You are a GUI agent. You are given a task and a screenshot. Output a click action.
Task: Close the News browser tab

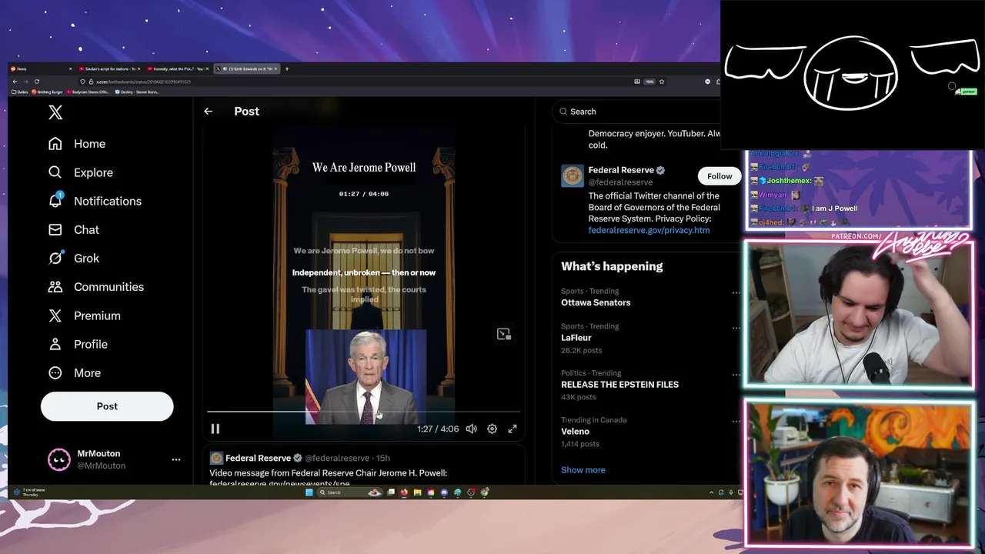(x=70, y=68)
